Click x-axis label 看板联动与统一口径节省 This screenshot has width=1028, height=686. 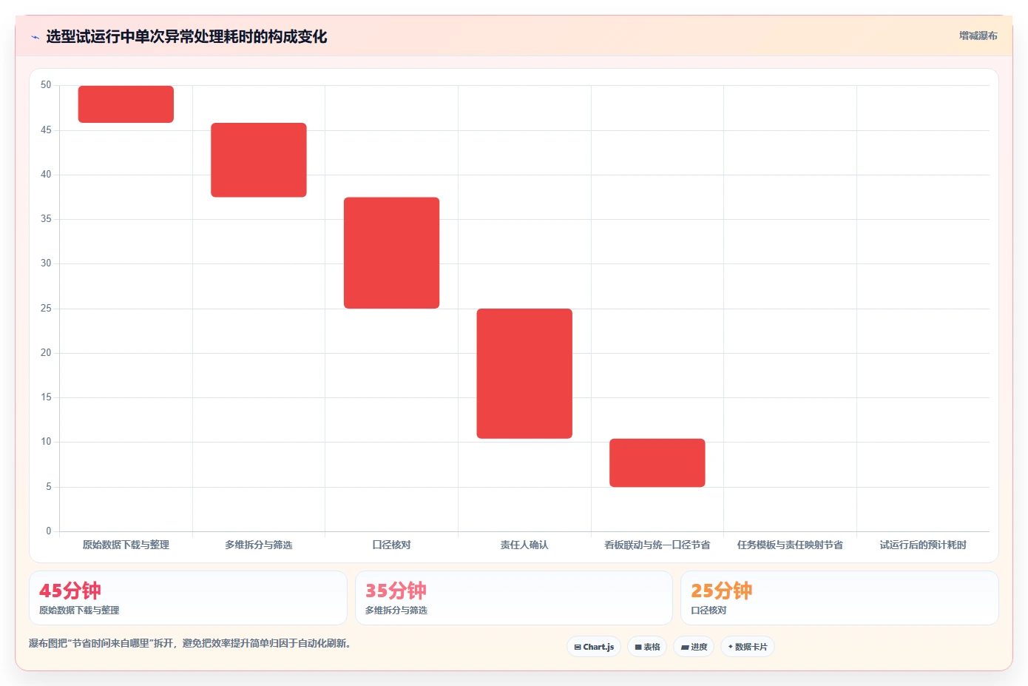(657, 545)
